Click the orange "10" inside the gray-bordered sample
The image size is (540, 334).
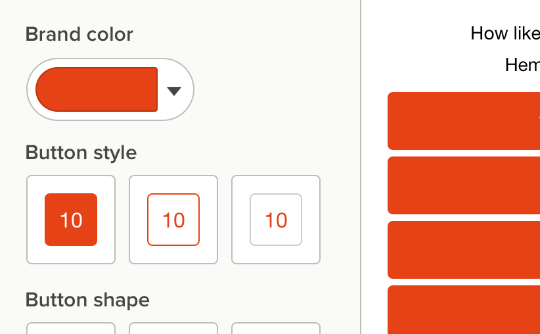point(276,220)
